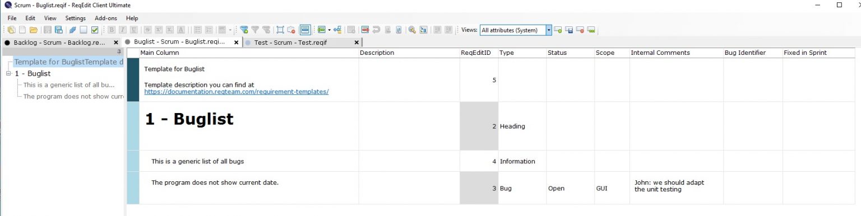Delete the view with red-minus icon
The height and width of the screenshot is (216, 861).
580,30
